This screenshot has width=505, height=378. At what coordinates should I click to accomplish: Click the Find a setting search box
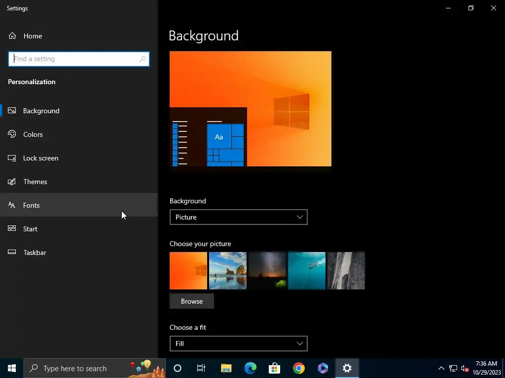click(x=79, y=59)
